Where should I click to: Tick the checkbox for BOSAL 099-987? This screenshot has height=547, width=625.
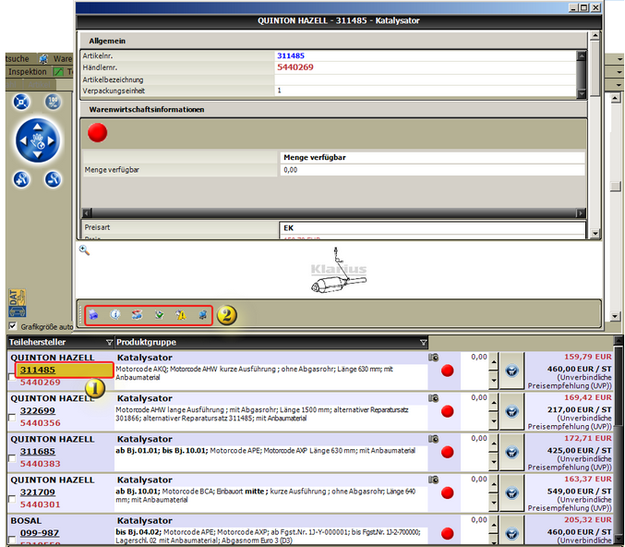pyautogui.click(x=12, y=540)
